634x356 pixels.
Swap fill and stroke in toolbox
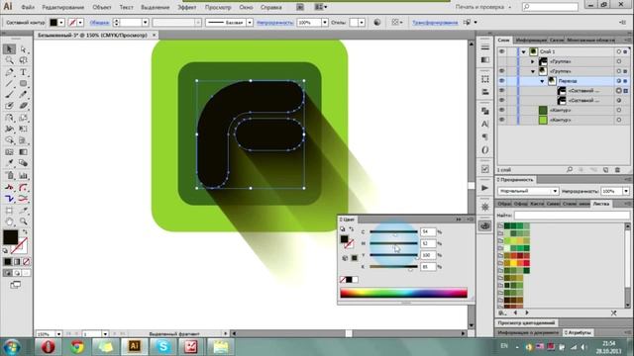pos(25,232)
